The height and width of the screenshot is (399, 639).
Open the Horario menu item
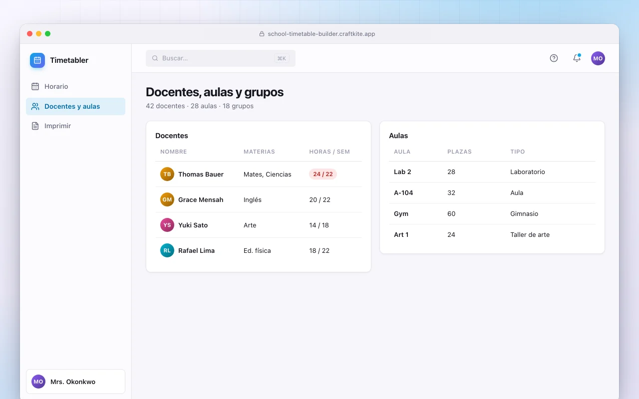click(75, 86)
